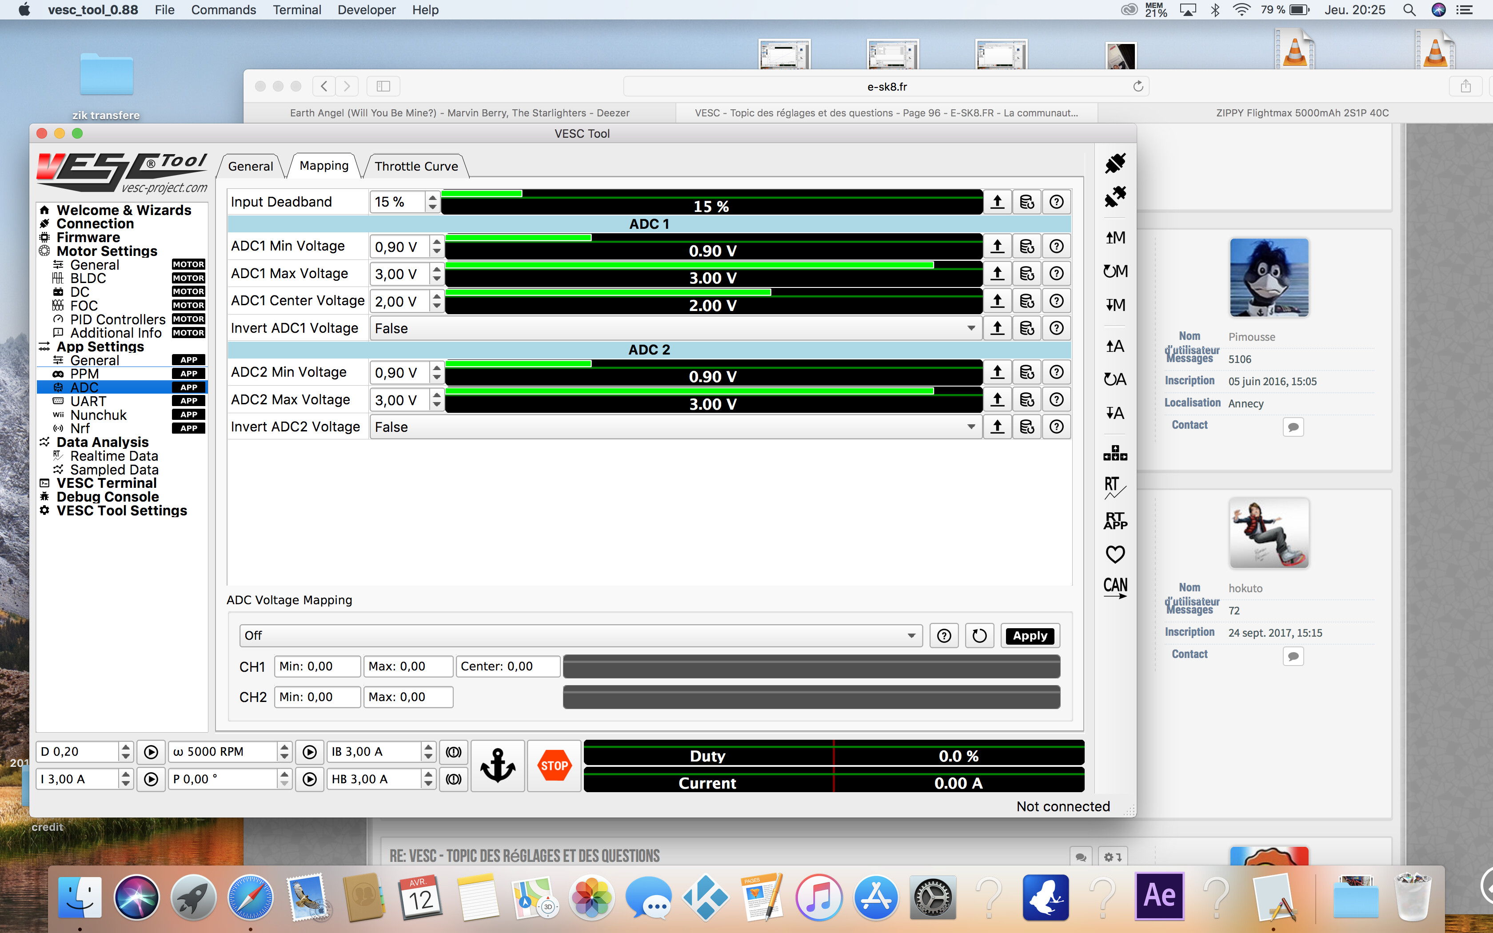1493x933 pixels.
Task: Click D 0,20 duty input field
Action: click(x=77, y=752)
